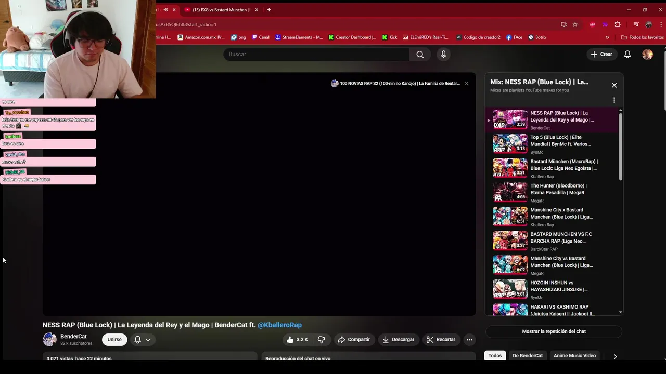The image size is (666, 374).
Task: Dismiss the 100 NOVIAS RAP suggestion card
Action: coord(466,83)
